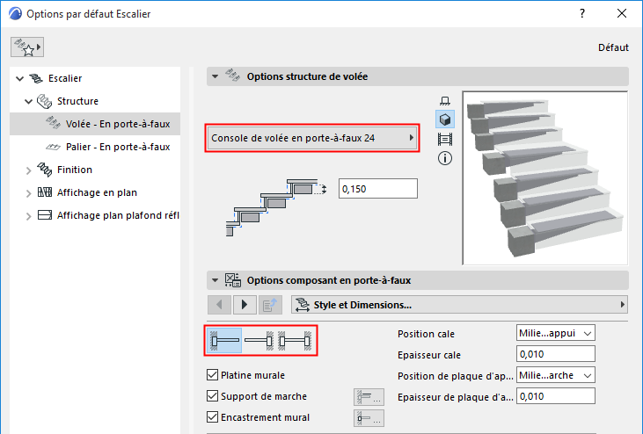This screenshot has width=643, height=434.
Task: Switch preview to 2D symbol view icon
Action: [445, 101]
